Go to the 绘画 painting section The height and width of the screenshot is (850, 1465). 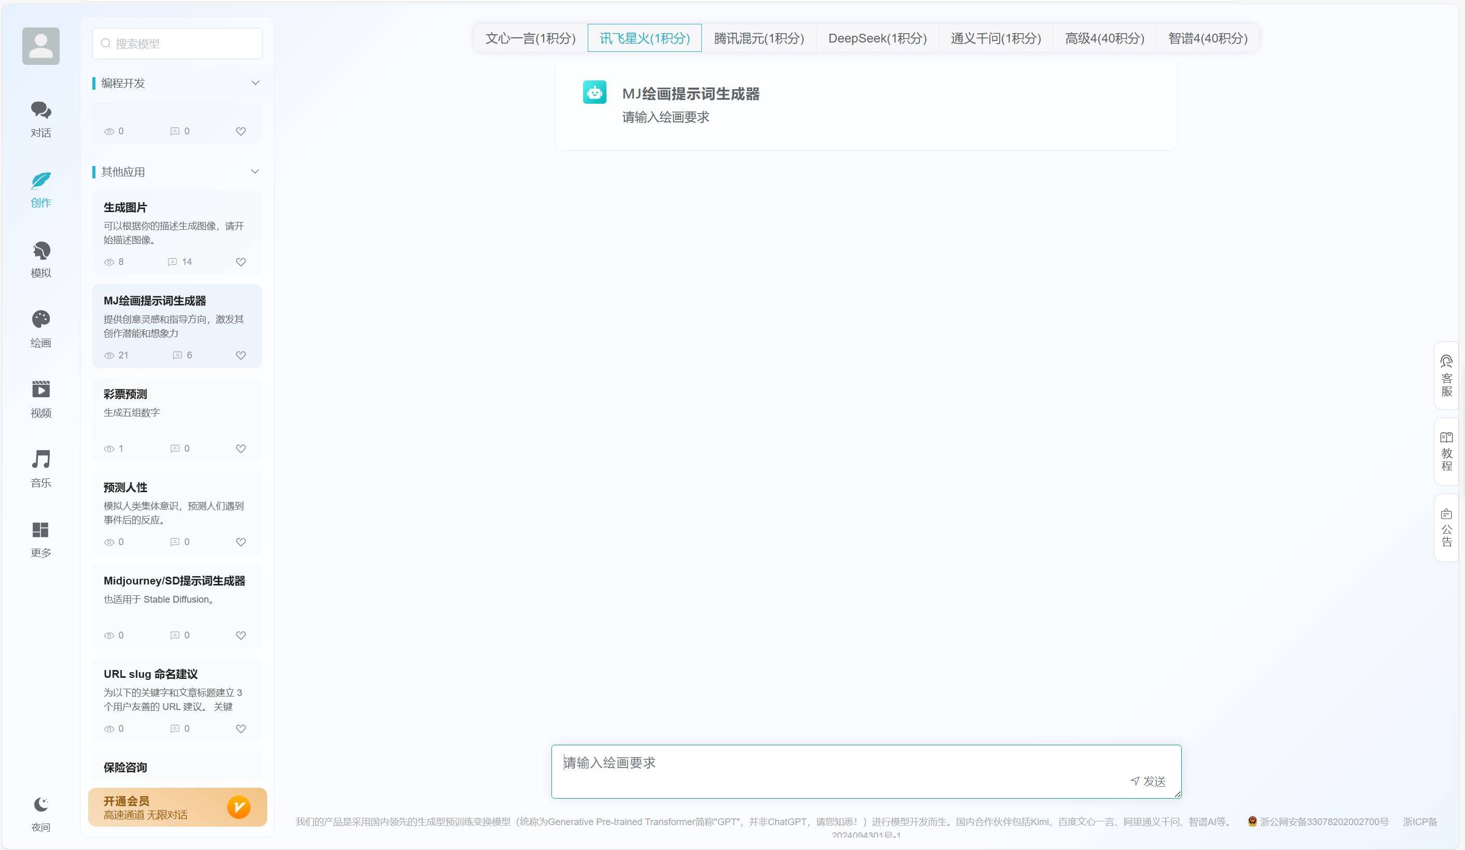click(x=40, y=328)
